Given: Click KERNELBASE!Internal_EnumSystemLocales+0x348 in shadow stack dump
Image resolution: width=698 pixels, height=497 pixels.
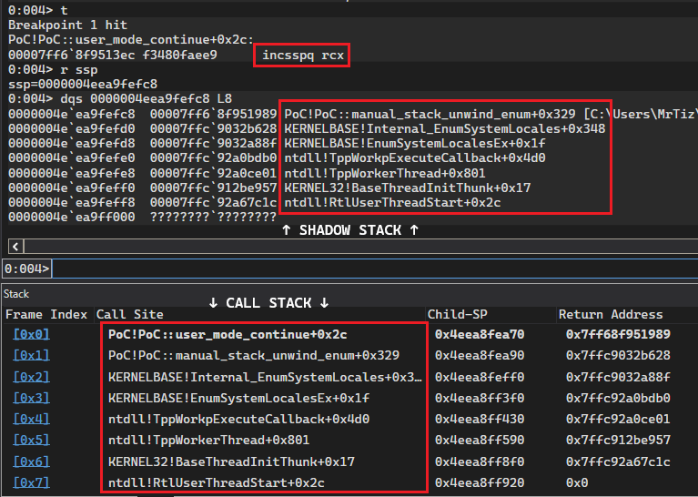Looking at the screenshot, I should pyautogui.click(x=445, y=128).
